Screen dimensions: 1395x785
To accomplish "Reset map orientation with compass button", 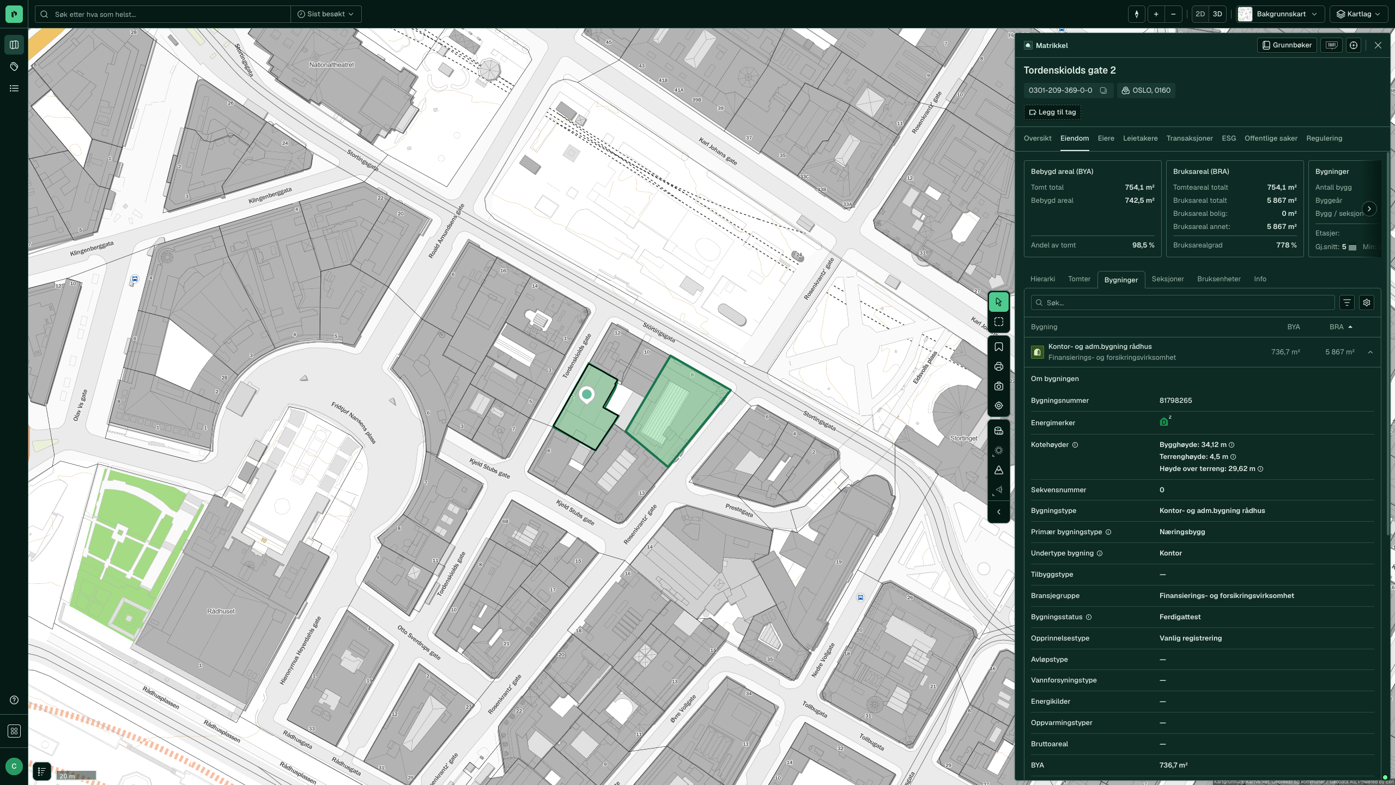I will point(1136,14).
